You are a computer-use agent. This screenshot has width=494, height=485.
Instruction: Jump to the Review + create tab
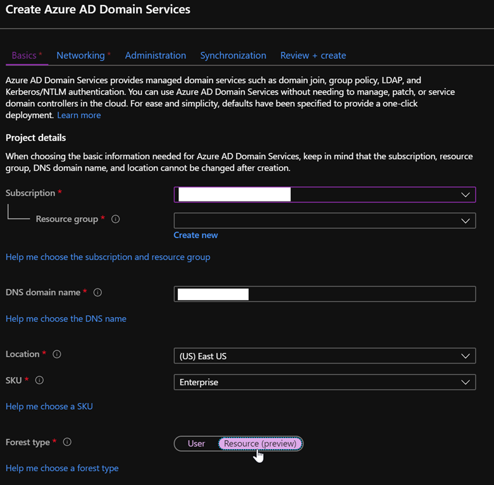pos(313,56)
